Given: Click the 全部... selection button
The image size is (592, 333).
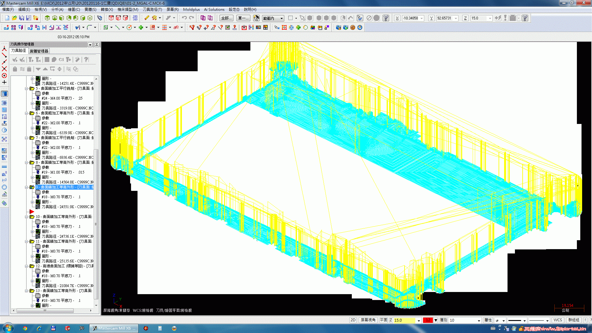Looking at the screenshot, I should pyautogui.click(x=226, y=18).
